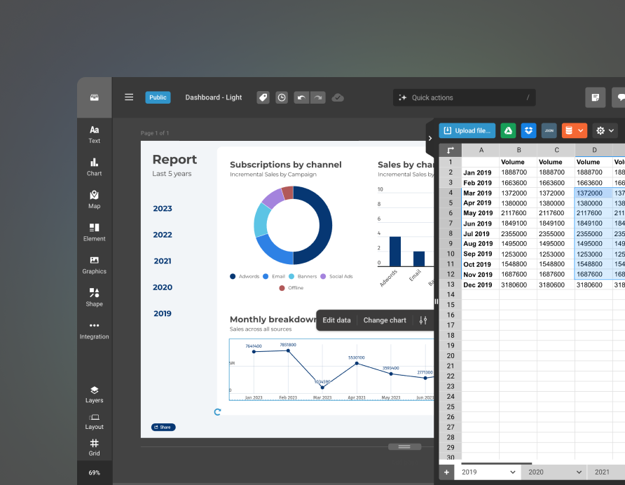
Task: Click cell 2117600 in column B
Action: coord(518,213)
